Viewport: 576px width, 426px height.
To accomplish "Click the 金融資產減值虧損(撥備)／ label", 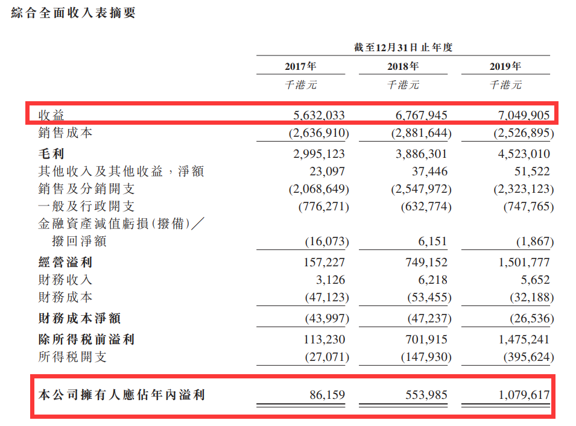I will [121, 224].
